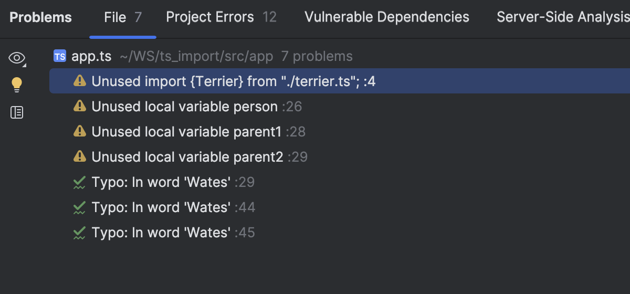Click warning icon next to variable person
630x294 pixels.
tap(79, 107)
